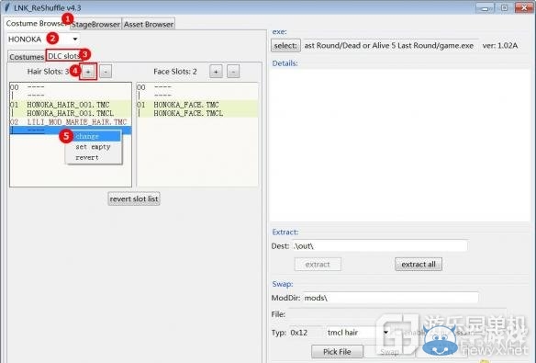
Task: Select the HONOKA_FACE.TMC face slot entry
Action: pos(197,105)
